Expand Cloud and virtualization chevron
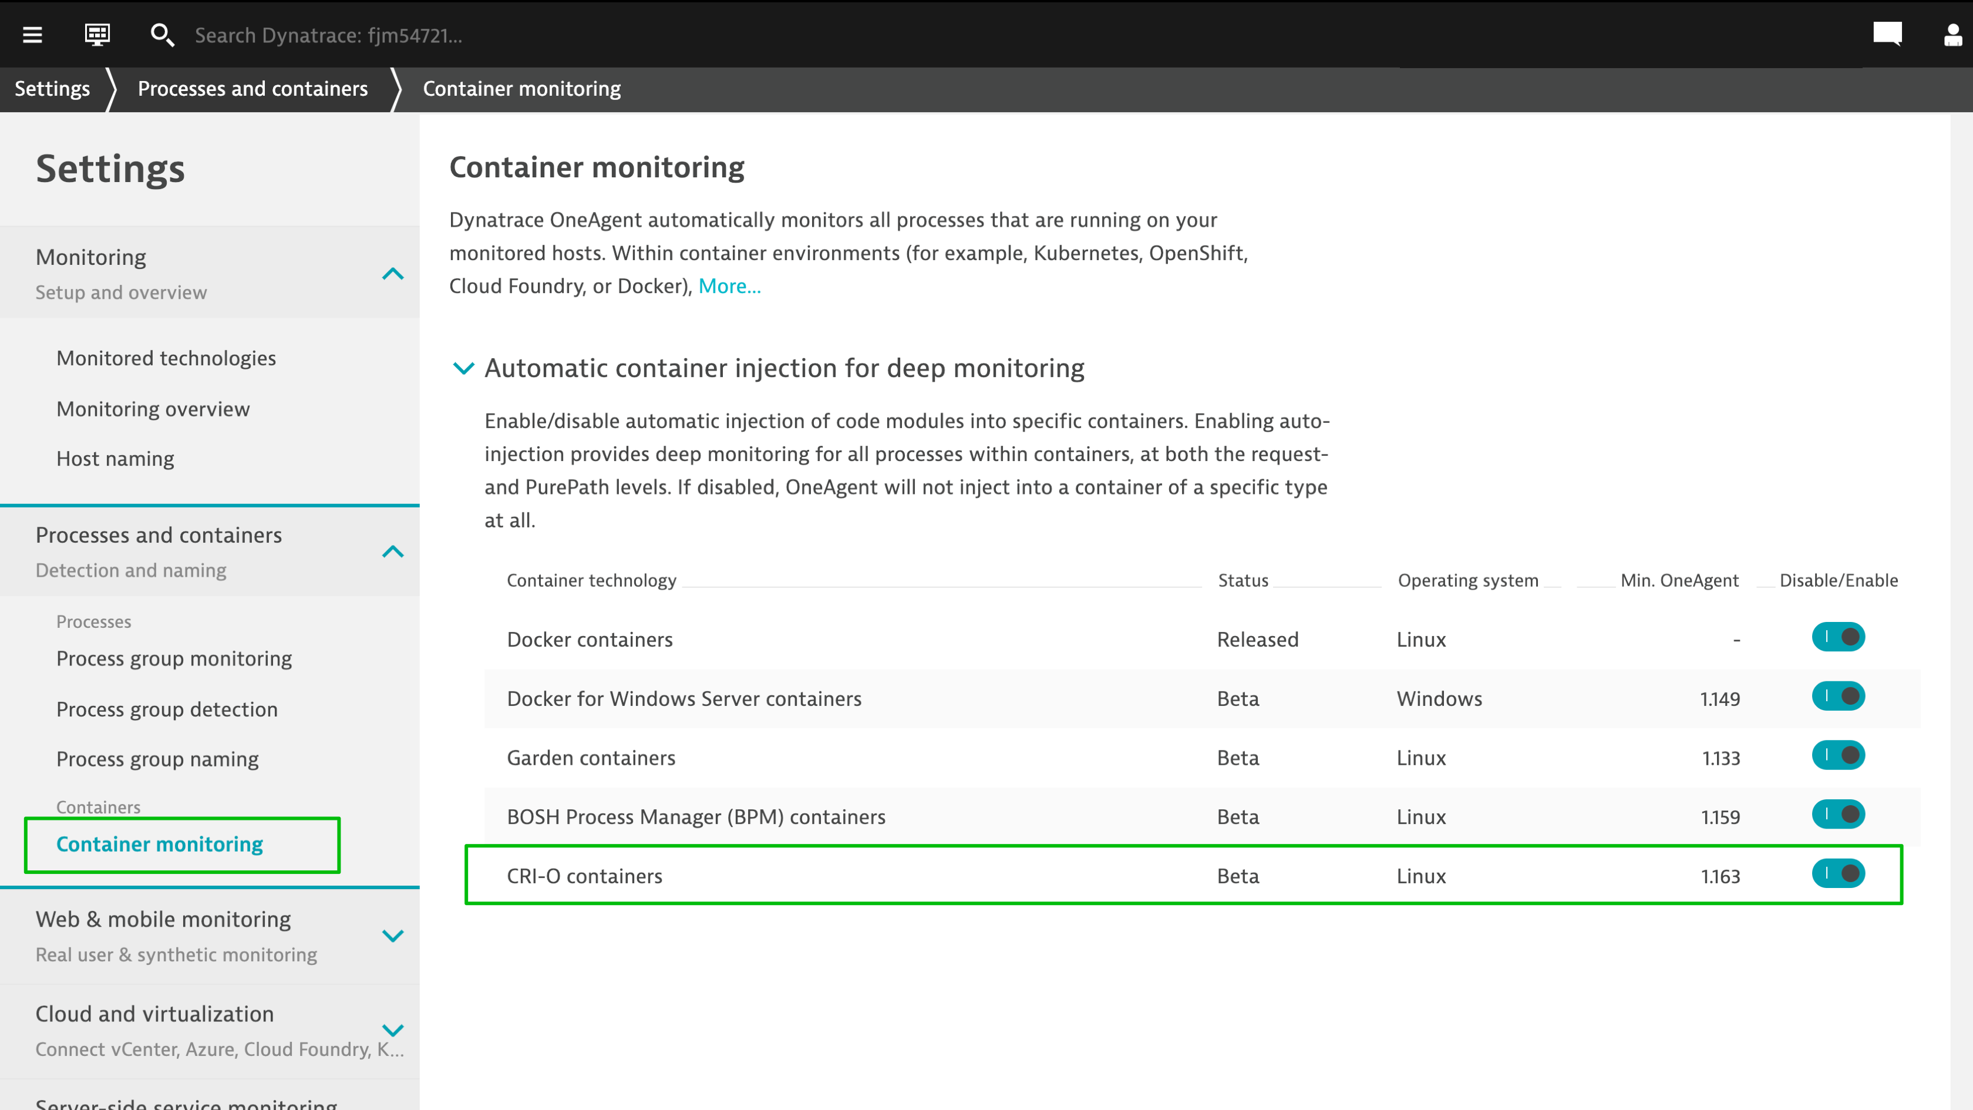 pos(393,1030)
